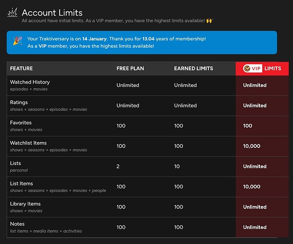Click Watched History earned limits Unlimited value

[x=186, y=85]
